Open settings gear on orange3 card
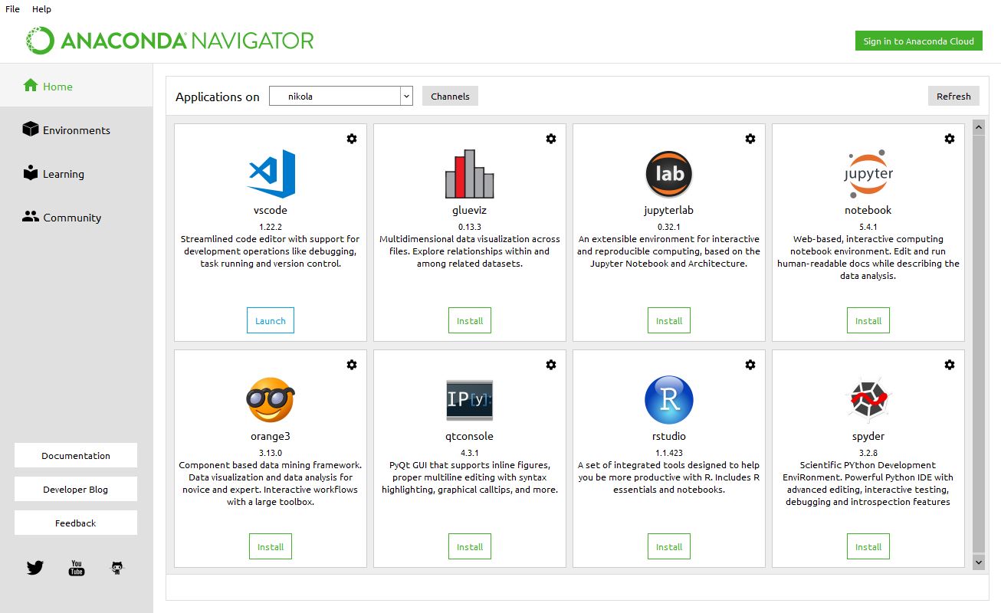The width and height of the screenshot is (1001, 613). [x=352, y=365]
